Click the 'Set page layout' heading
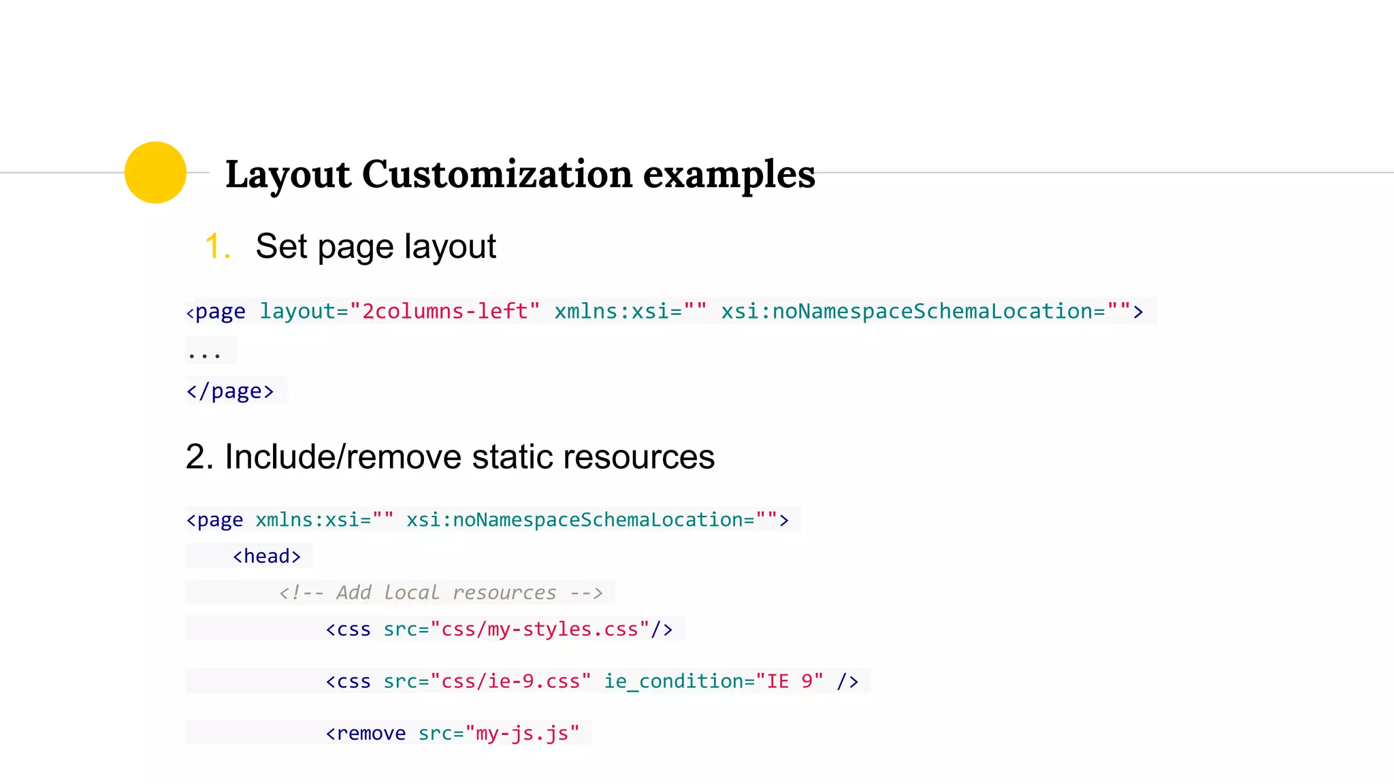1394x784 pixels. click(376, 246)
